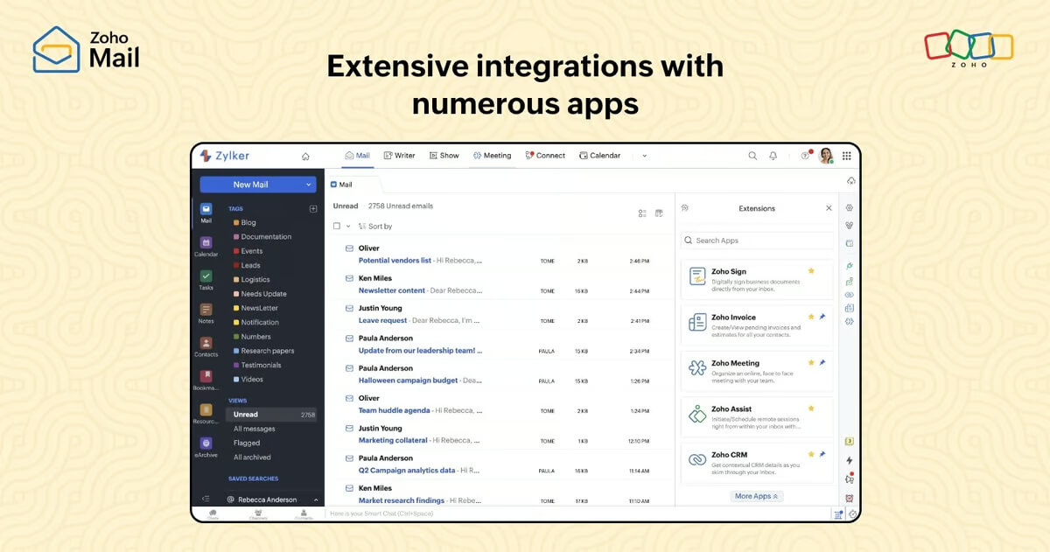The width and height of the screenshot is (1050, 552).
Task: Toggle favorite star on Zoho Invoice
Action: (811, 317)
